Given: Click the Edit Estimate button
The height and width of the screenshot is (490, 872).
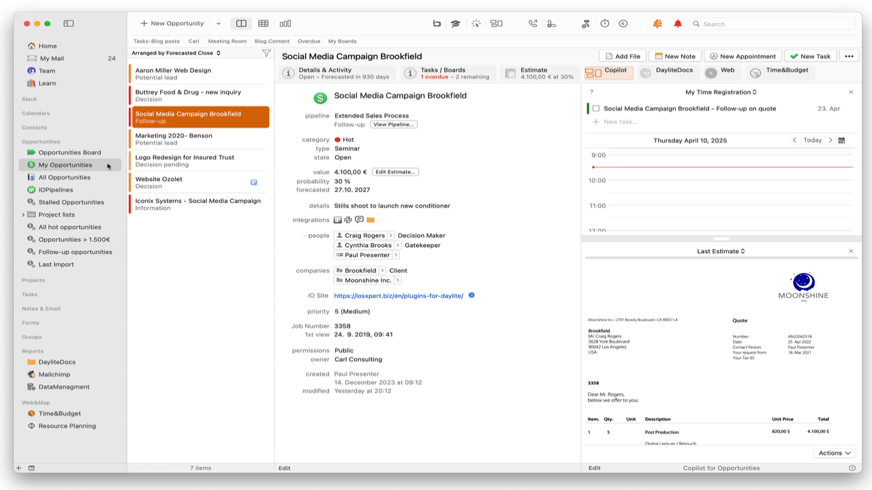Looking at the screenshot, I should [396, 172].
